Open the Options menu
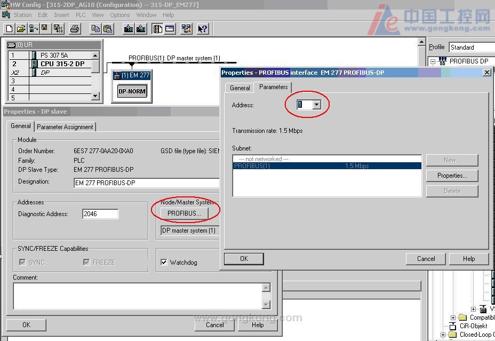Viewport: 495px width, 341px height. pyautogui.click(x=119, y=15)
